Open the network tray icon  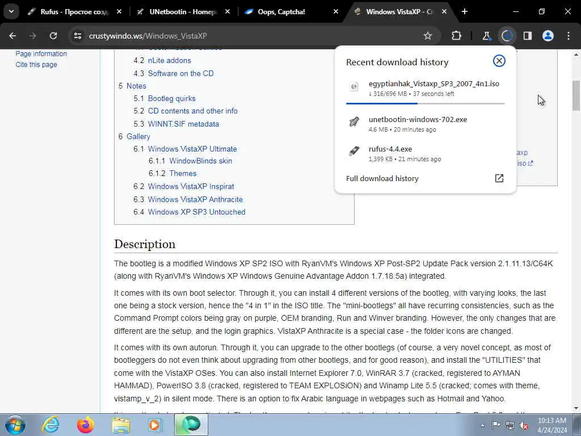click(x=510, y=426)
